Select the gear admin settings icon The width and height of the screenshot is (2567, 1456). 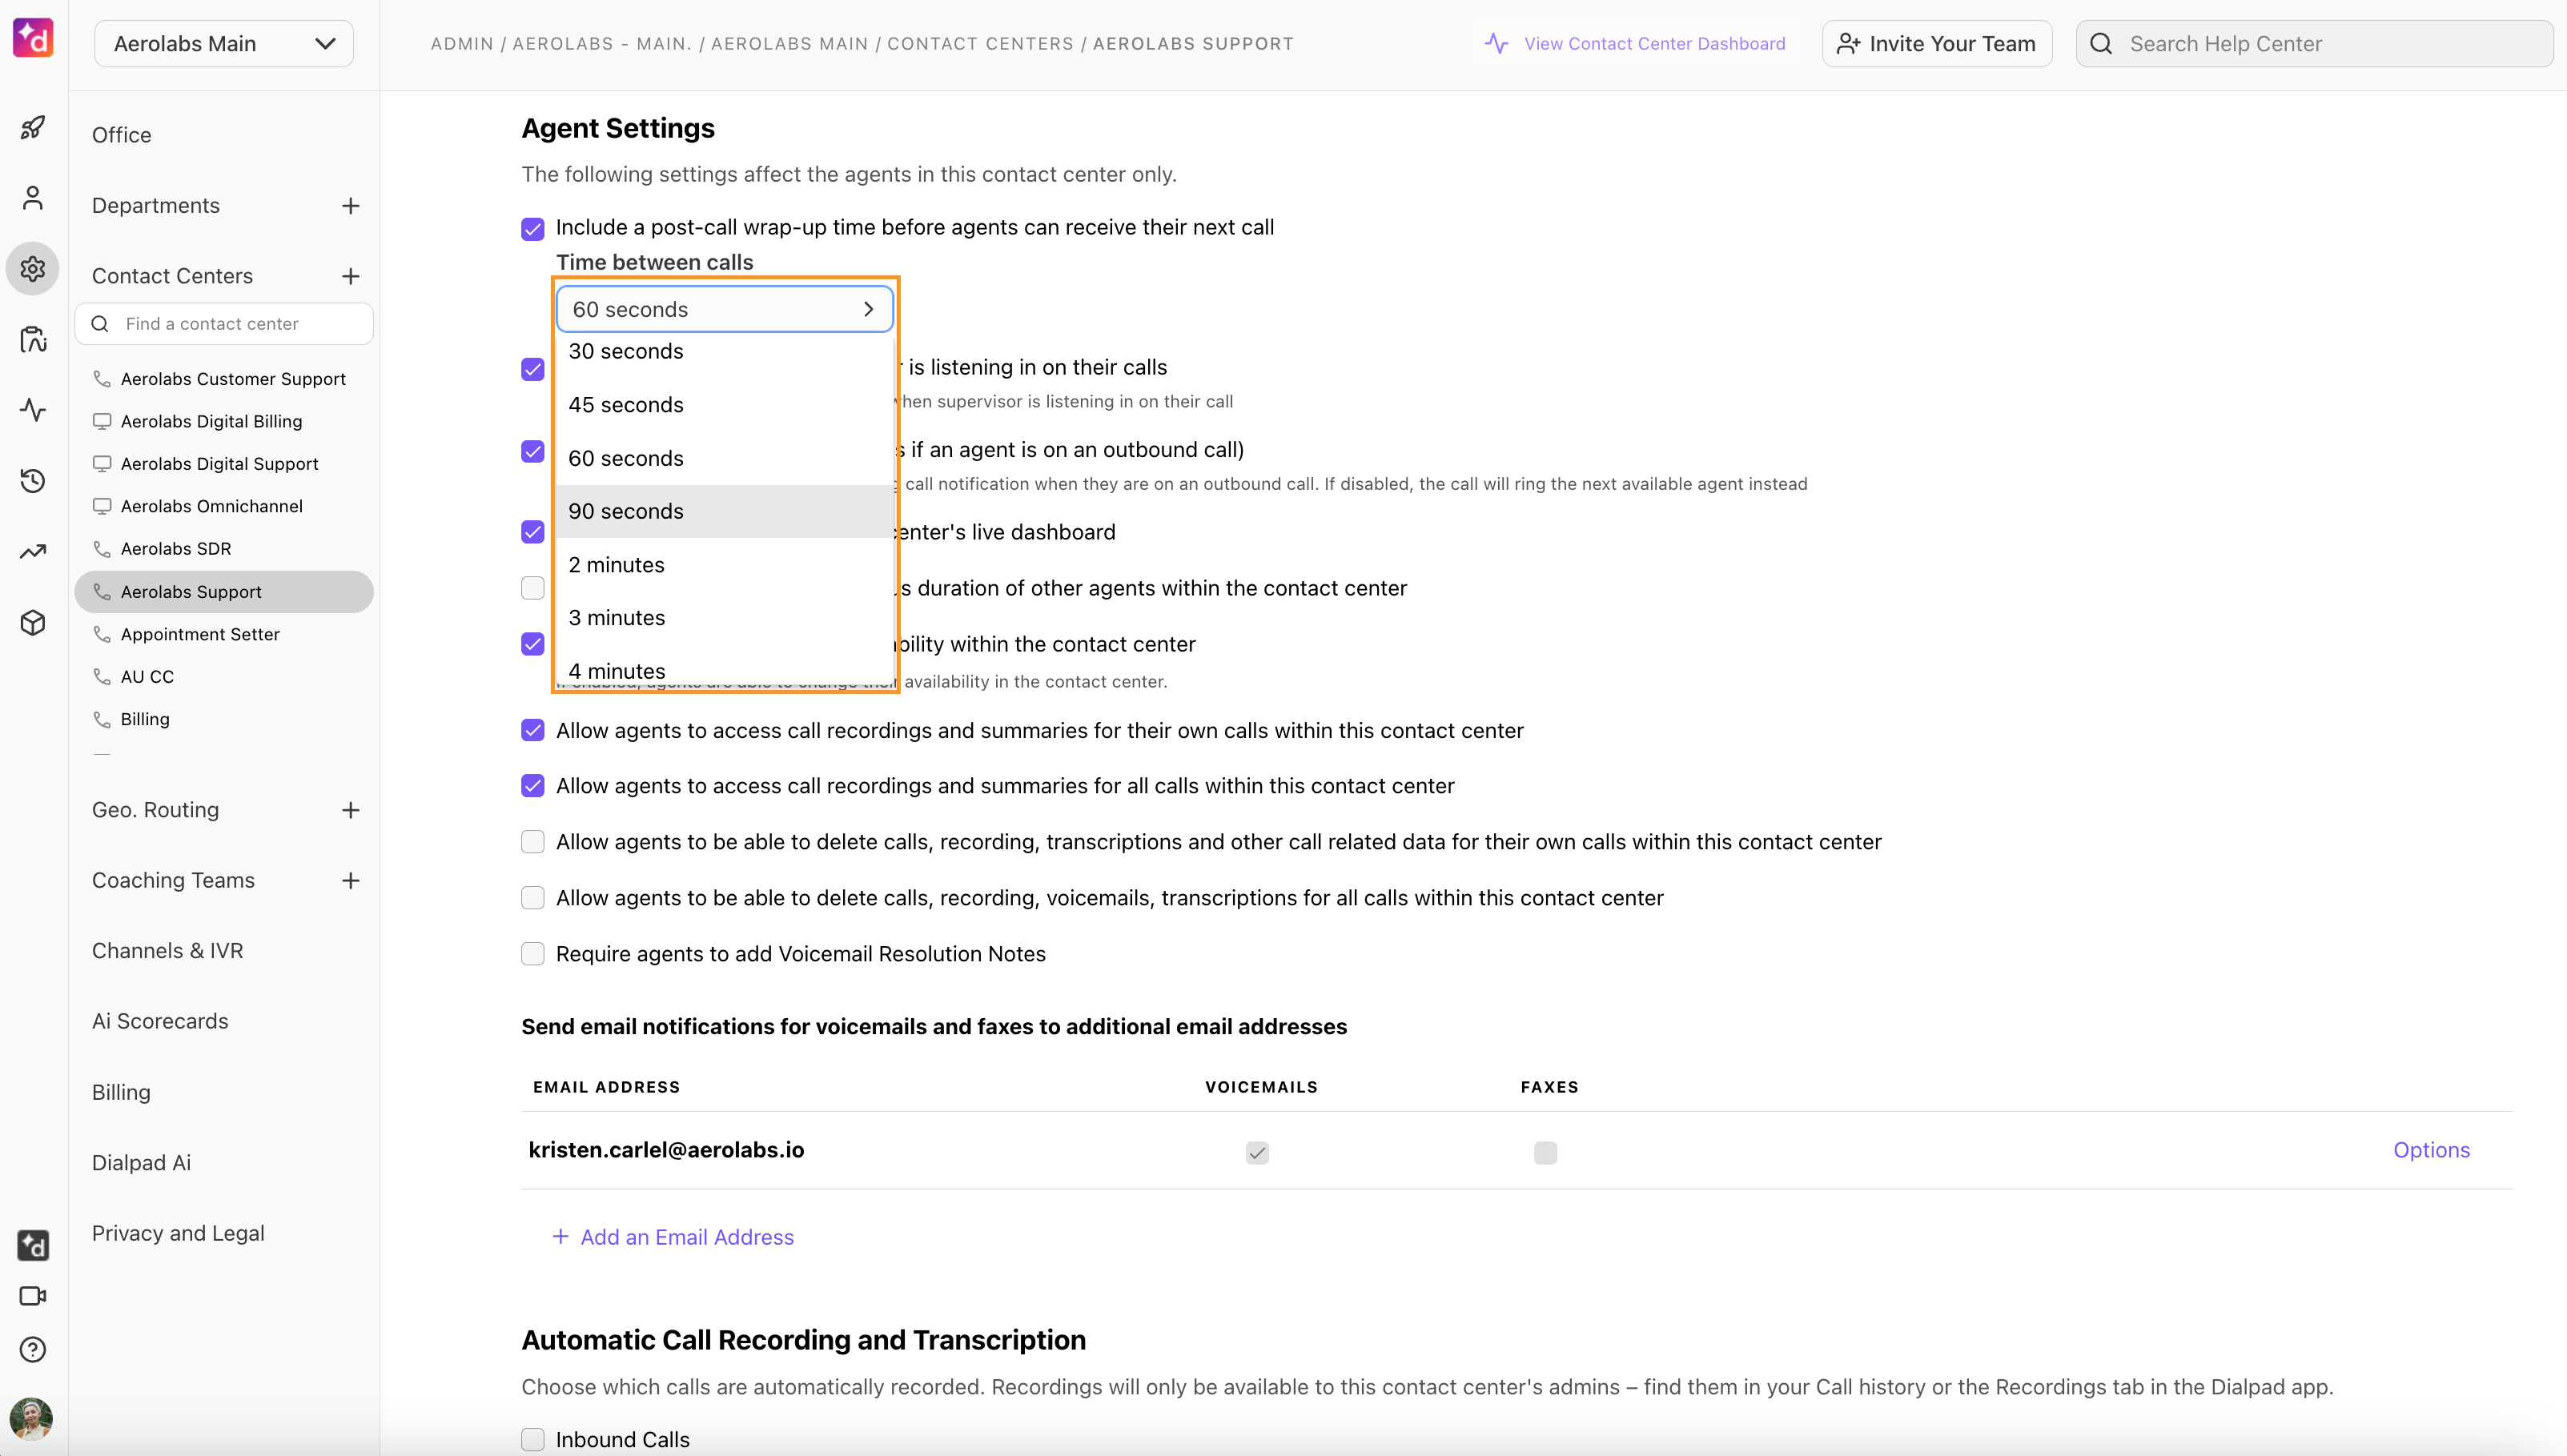coord(33,269)
